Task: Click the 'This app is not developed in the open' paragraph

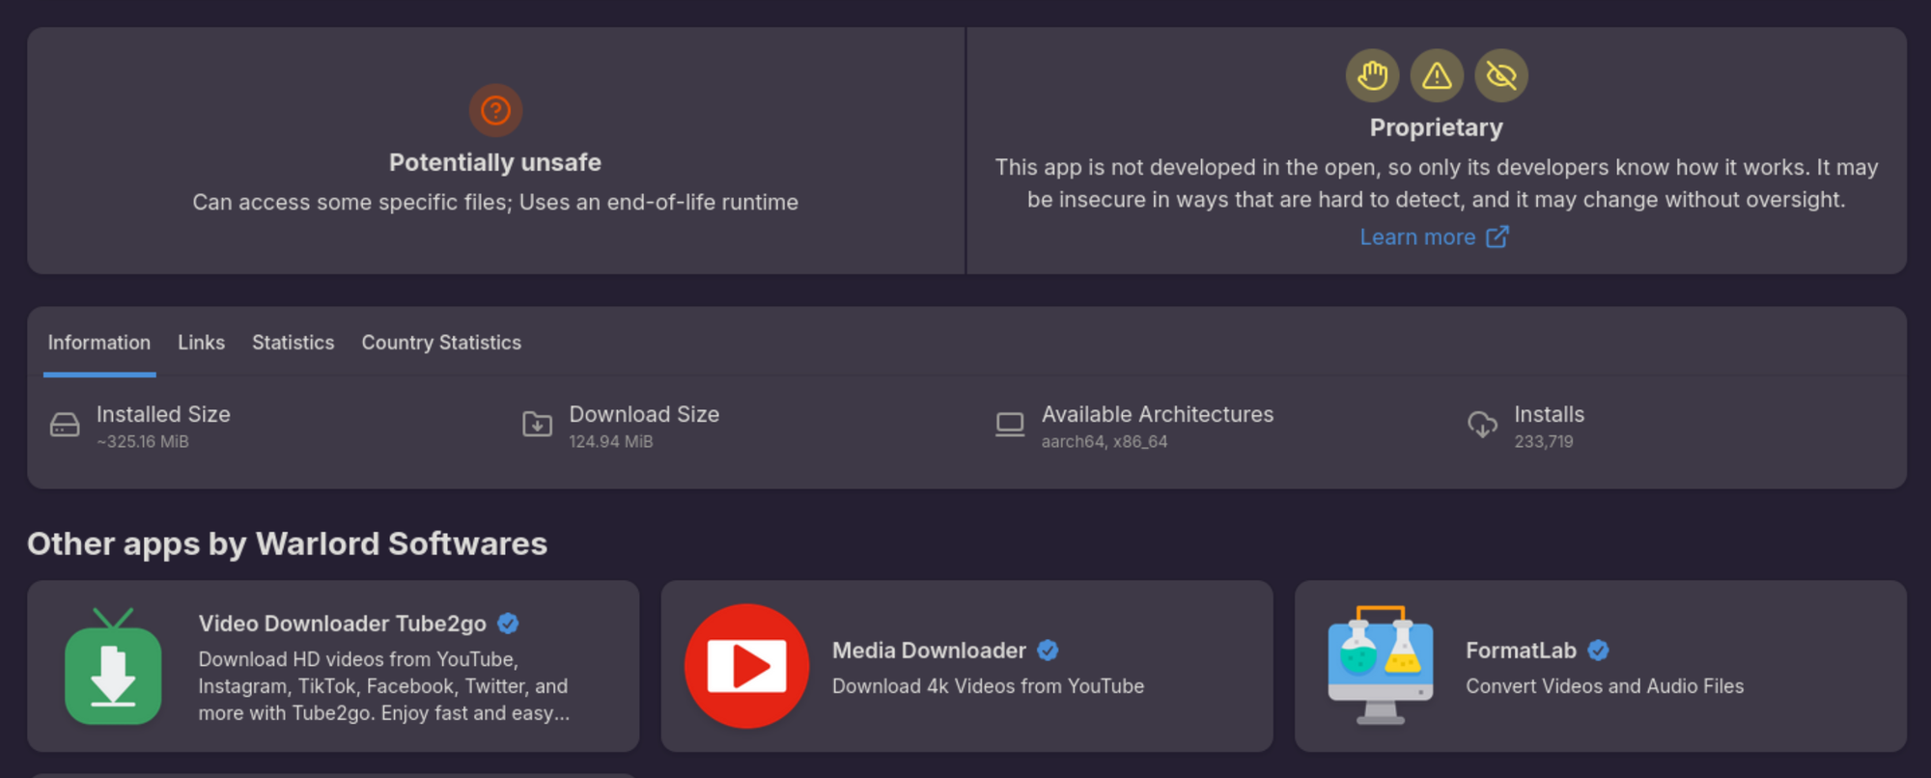Action: pos(1437,183)
